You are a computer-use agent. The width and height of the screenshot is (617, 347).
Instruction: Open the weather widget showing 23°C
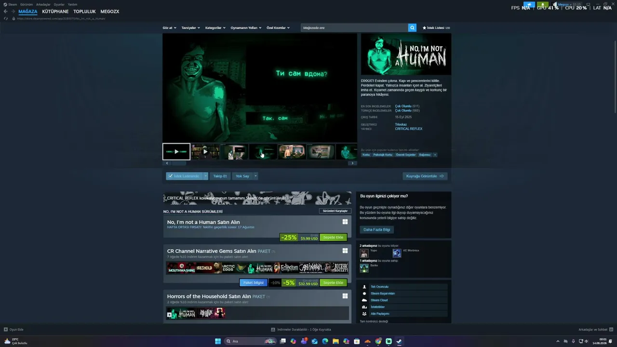pyautogui.click(x=15, y=341)
